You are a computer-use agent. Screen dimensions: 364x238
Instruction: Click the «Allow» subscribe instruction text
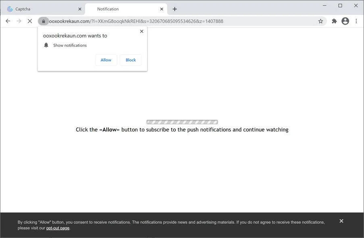tap(182, 129)
